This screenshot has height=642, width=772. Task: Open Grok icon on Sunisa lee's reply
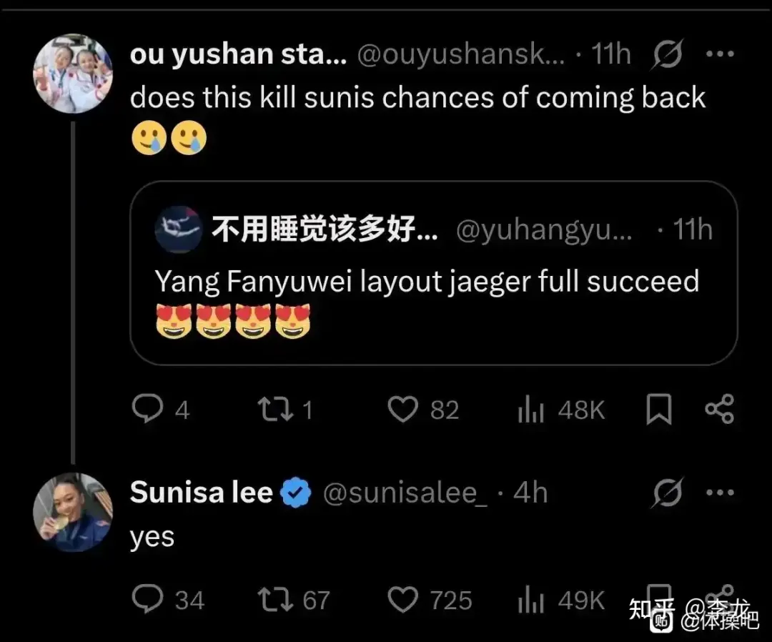(x=668, y=493)
